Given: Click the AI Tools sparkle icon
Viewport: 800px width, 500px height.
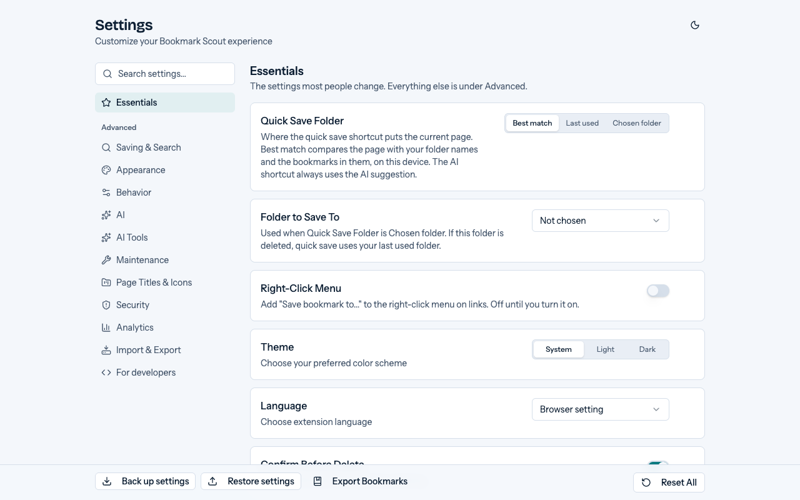Looking at the screenshot, I should [106, 237].
